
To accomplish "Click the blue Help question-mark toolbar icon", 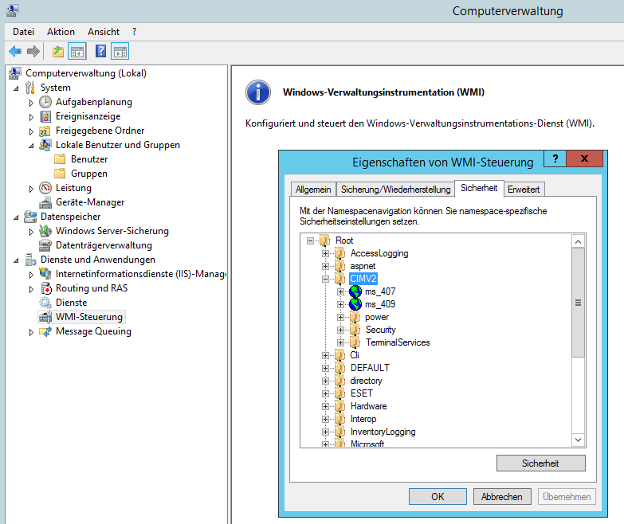I will tap(100, 52).
